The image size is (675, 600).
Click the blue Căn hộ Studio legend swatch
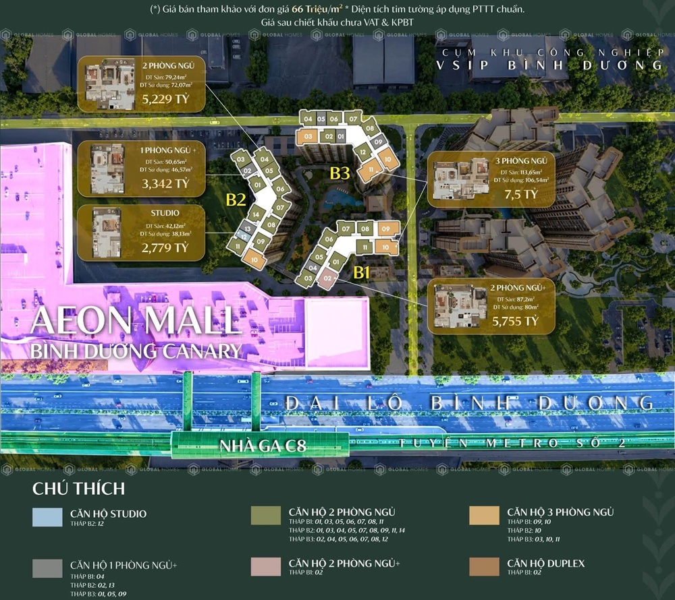pos(47,516)
